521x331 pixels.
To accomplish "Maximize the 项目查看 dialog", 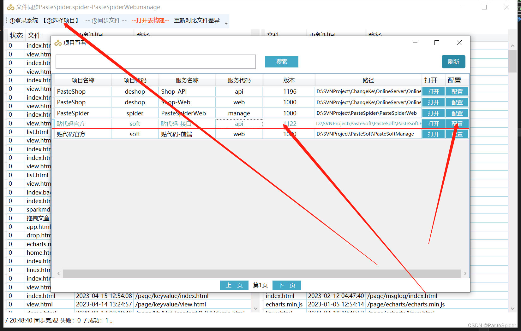I will pos(437,43).
